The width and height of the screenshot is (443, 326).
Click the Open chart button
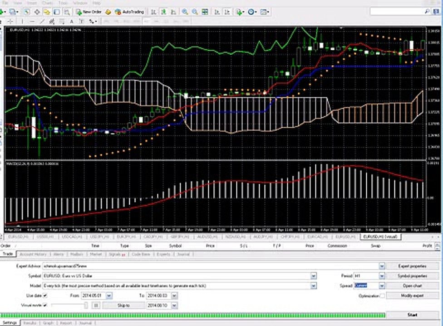[412, 286]
